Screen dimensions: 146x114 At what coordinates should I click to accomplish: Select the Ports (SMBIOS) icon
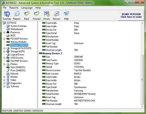[x=8, y=70]
